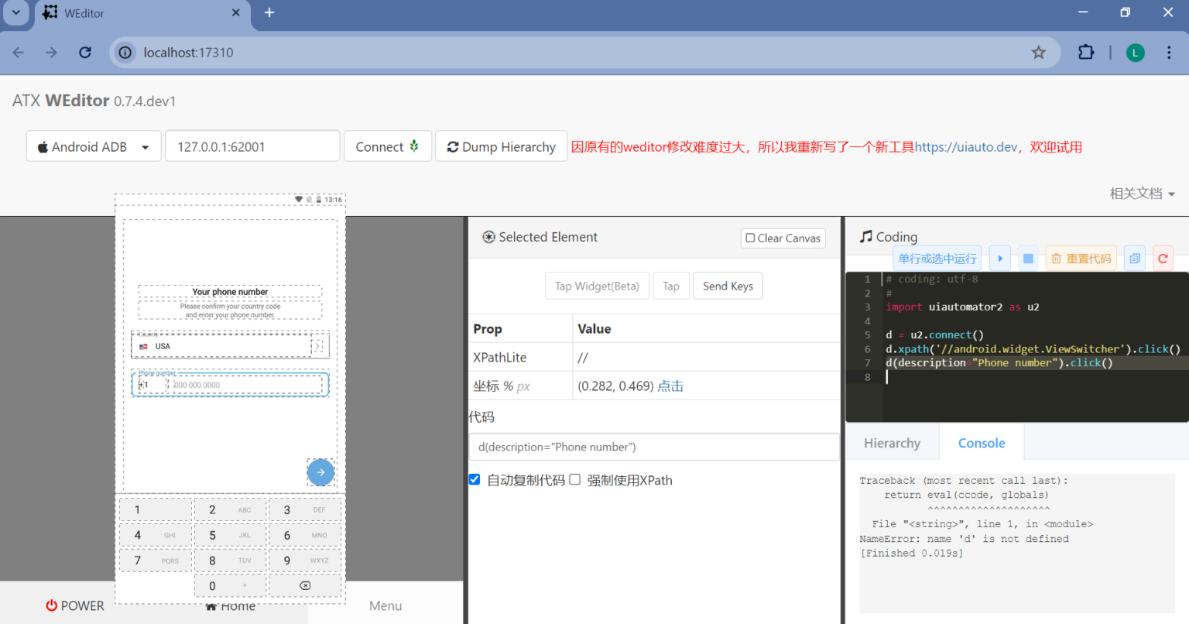Viewport: 1189px width, 624px height.
Task: Click Dump Hierarchy to refresh the UI
Action: point(501,146)
